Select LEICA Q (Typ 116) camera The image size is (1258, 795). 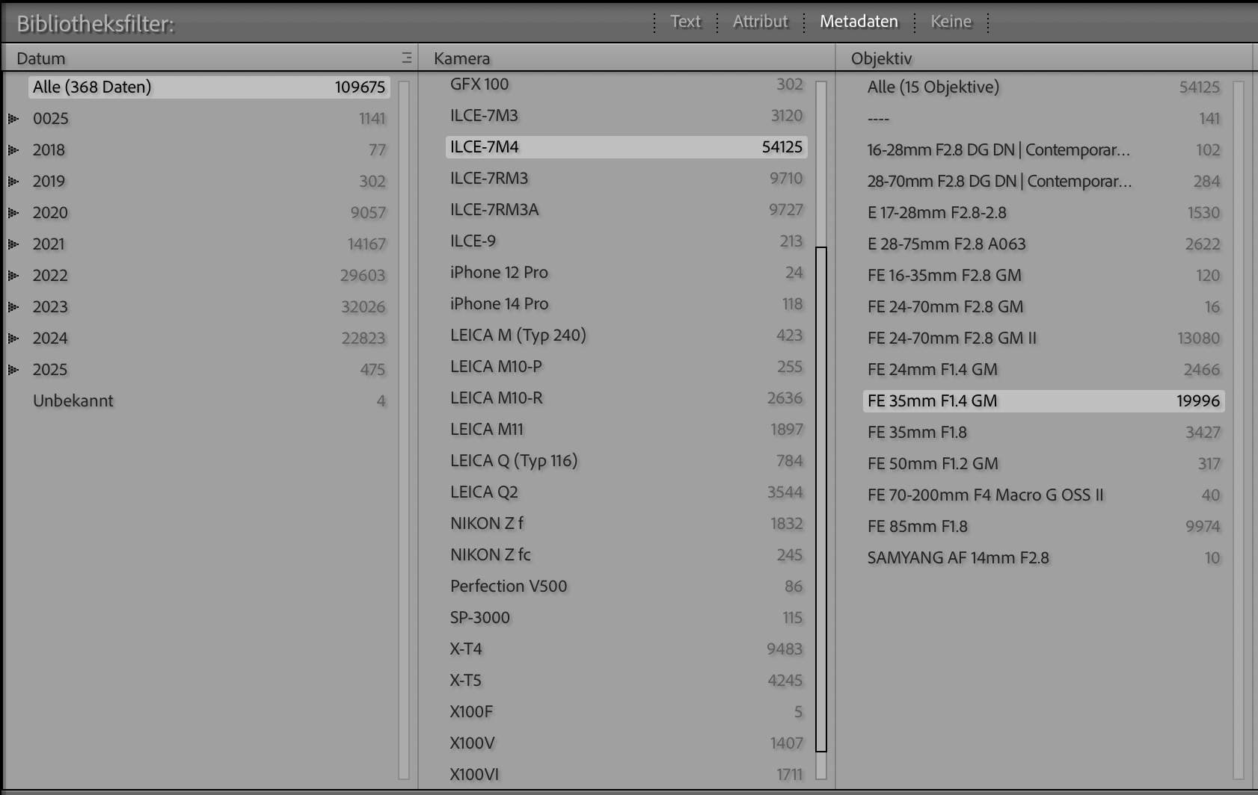click(x=627, y=460)
